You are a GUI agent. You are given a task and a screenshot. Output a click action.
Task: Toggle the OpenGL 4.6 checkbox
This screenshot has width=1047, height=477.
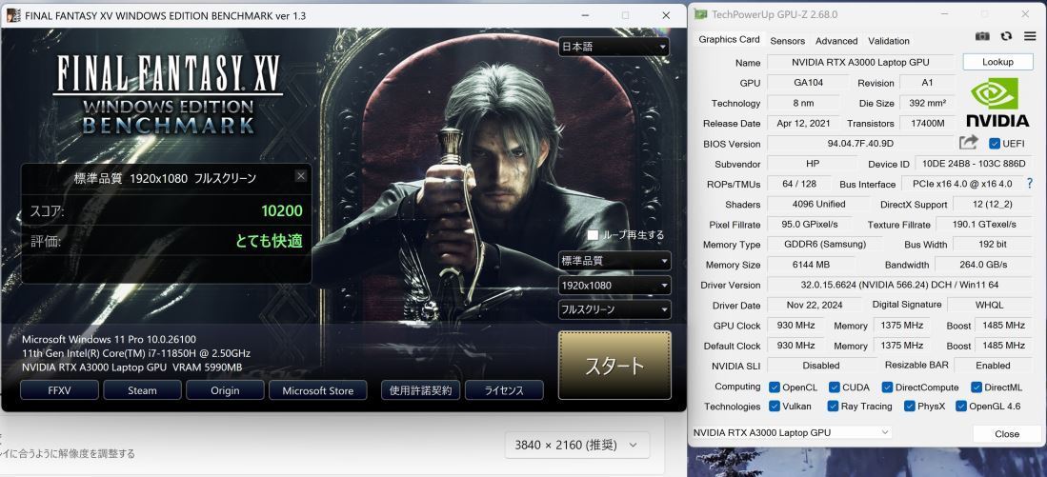tap(961, 406)
